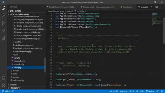Open welcome.blade.php file
Viewport: 165px width, 93px height.
pos(23,52)
